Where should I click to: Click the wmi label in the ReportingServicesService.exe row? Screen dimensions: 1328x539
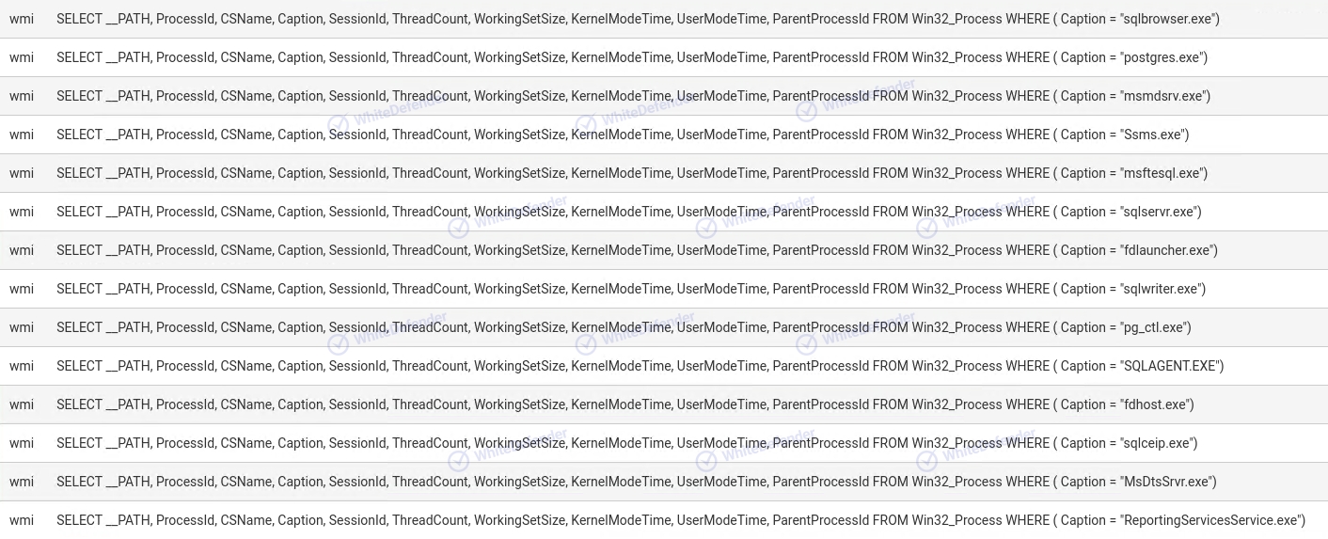tap(22, 520)
